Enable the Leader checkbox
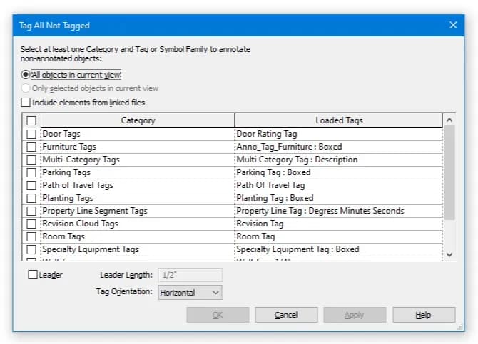 click(x=32, y=275)
